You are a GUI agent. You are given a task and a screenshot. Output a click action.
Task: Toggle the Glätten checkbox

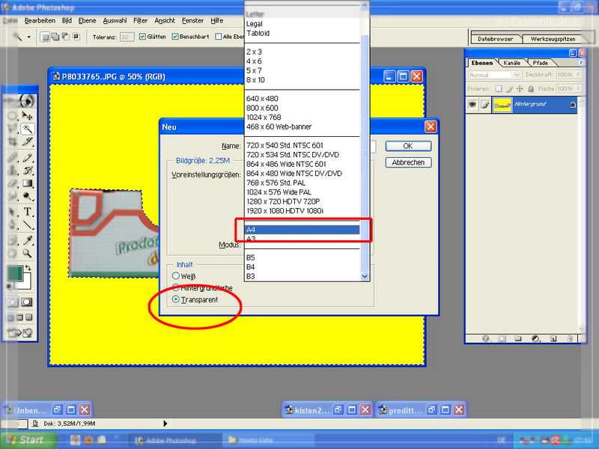pos(142,37)
